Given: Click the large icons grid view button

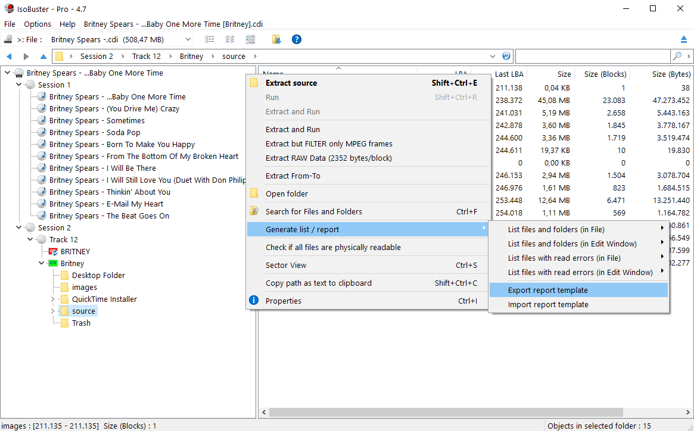Looking at the screenshot, I should point(250,39).
